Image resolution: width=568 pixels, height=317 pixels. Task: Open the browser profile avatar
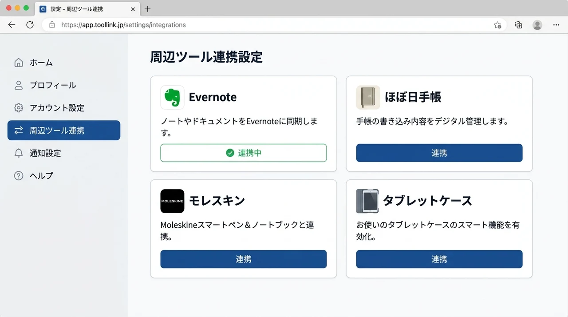pyautogui.click(x=537, y=25)
